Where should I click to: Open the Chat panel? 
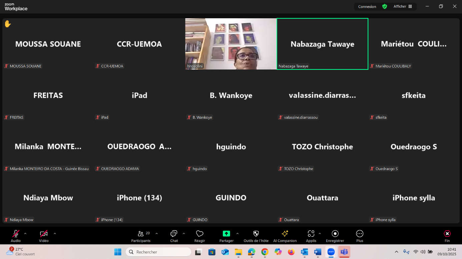[x=174, y=236]
